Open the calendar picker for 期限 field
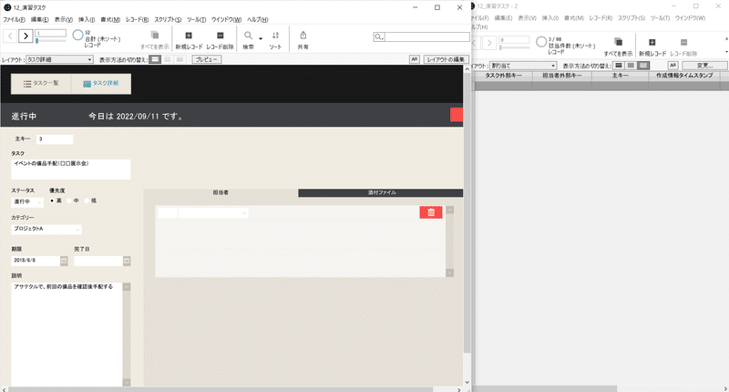 point(64,261)
